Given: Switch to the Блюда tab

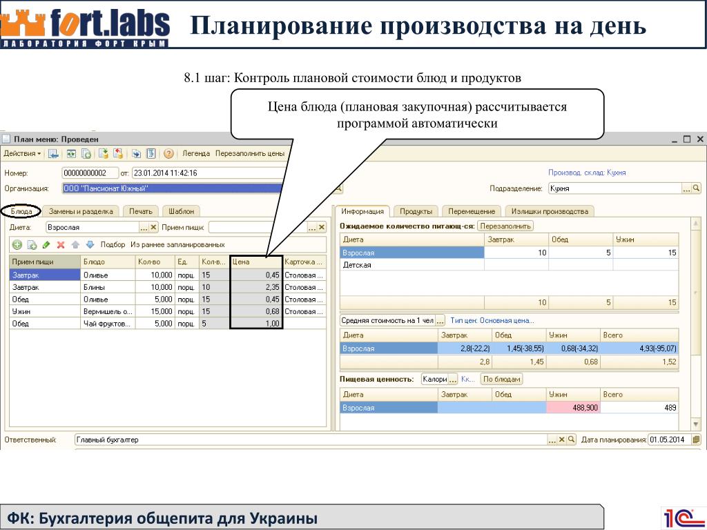Looking at the screenshot, I should (21, 211).
